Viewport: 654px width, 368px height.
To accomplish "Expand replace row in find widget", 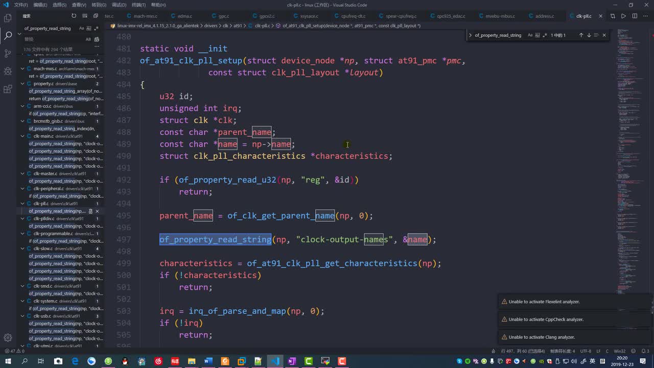I will click(x=470, y=35).
